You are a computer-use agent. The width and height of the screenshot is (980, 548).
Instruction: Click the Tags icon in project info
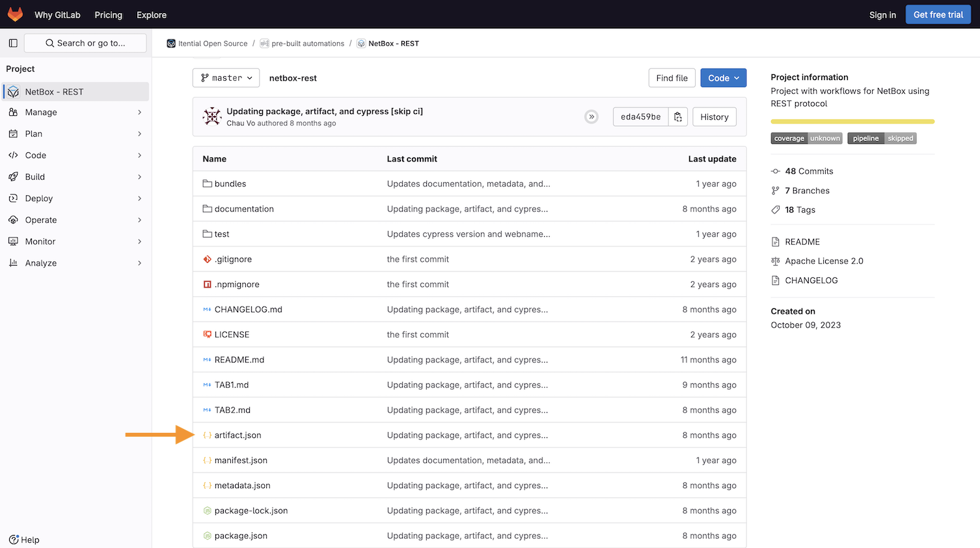click(x=776, y=210)
